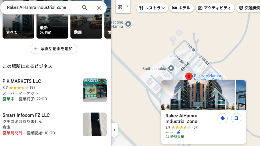Click the search magnifier icon
This screenshot has height=146, width=260.
pos(84,7)
